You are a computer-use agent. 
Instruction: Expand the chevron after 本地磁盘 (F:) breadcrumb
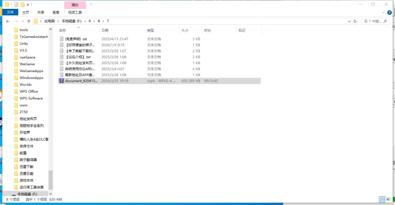click(85, 21)
